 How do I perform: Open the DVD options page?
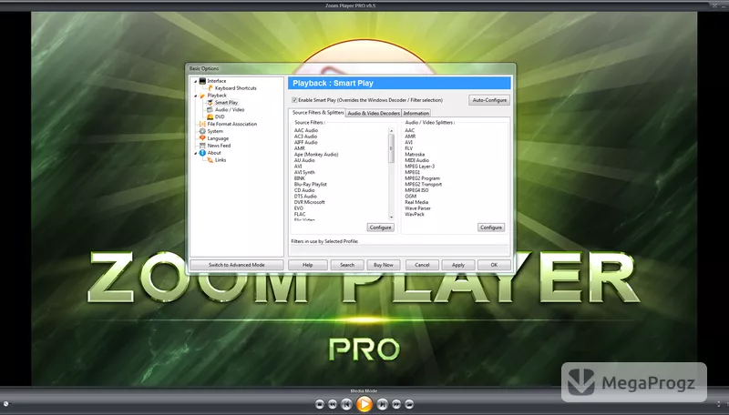click(x=220, y=117)
